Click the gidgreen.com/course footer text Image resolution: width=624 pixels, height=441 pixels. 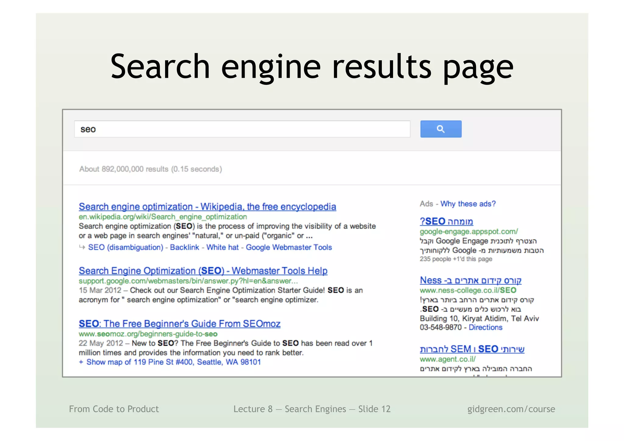click(x=511, y=409)
